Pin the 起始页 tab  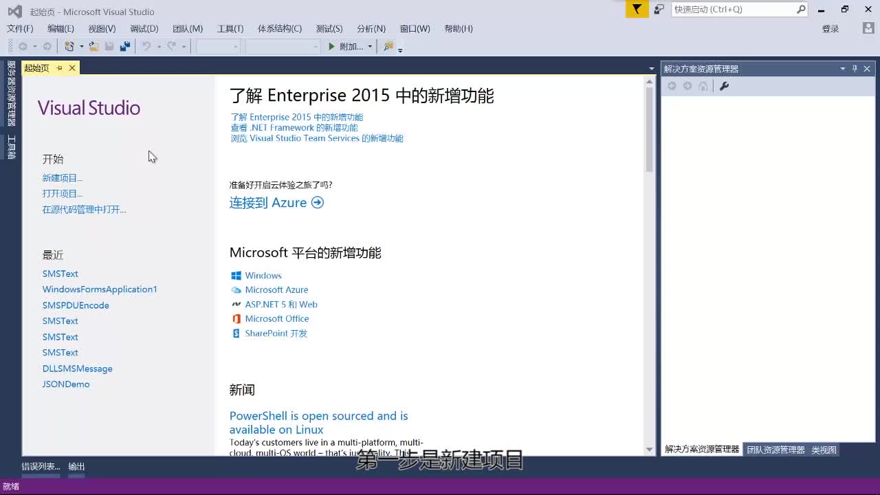(59, 67)
